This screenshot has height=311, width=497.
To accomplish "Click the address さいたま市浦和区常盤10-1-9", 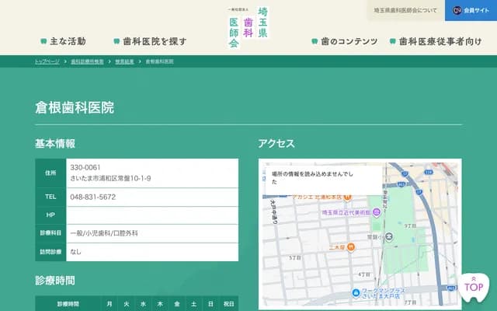I will (110, 178).
